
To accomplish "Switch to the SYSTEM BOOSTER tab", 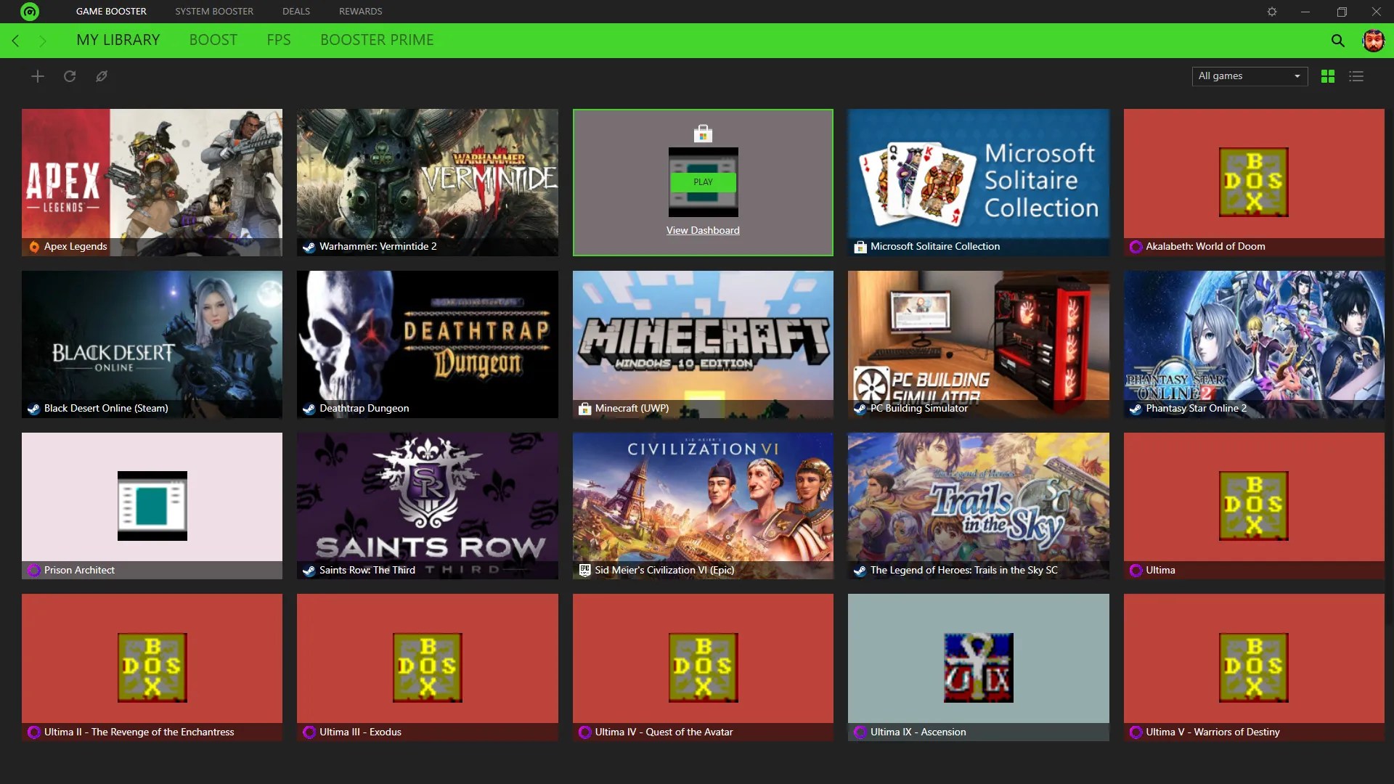I will pos(213,12).
